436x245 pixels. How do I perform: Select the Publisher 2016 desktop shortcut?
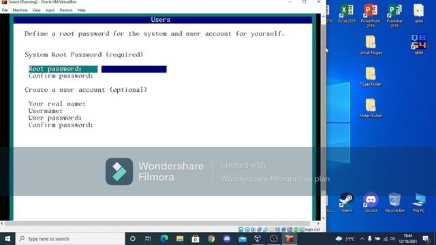[x=394, y=16]
